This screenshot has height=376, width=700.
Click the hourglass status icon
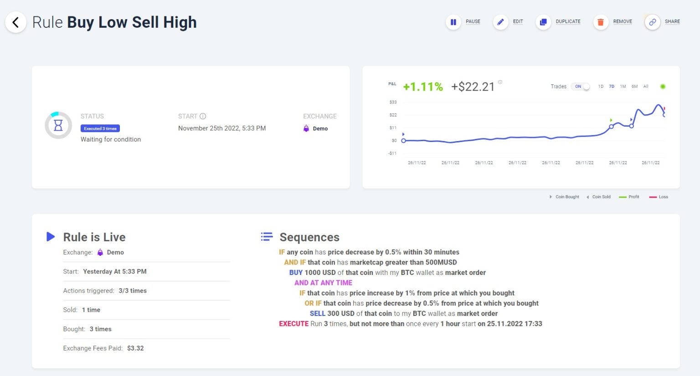click(58, 124)
